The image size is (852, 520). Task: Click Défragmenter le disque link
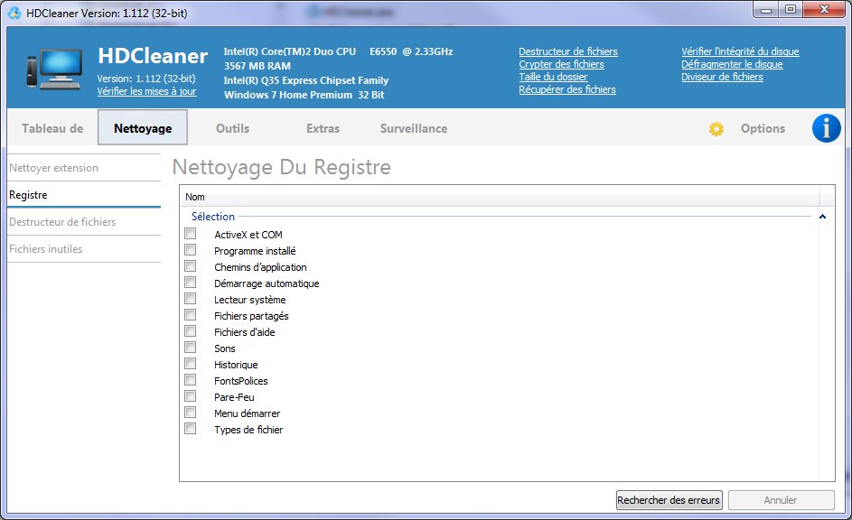tap(732, 64)
